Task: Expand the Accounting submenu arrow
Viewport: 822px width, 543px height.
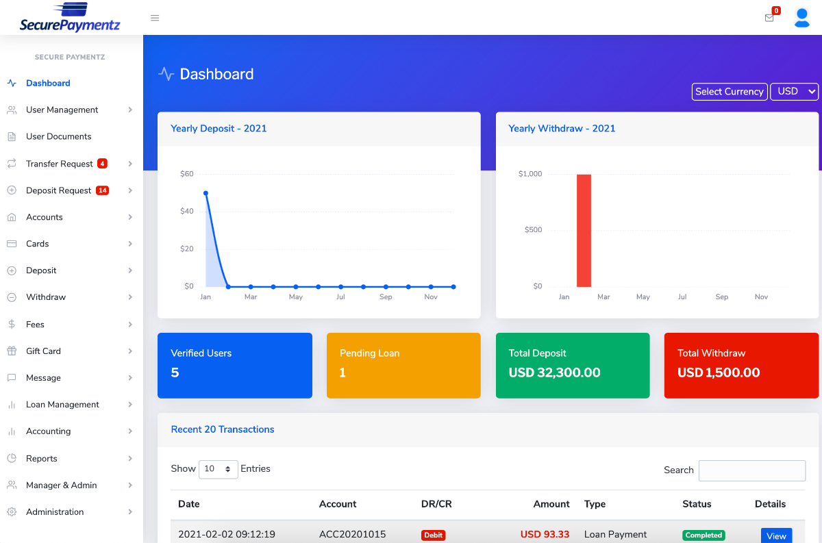Action: pos(130,431)
